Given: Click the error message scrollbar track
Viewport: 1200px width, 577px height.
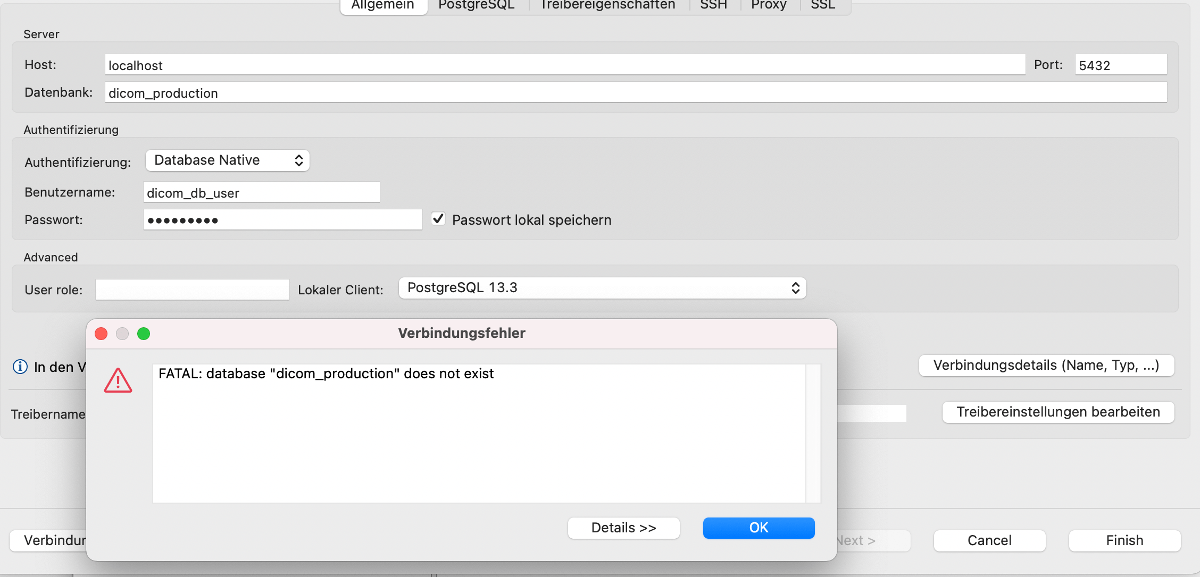Looking at the screenshot, I should coord(813,433).
